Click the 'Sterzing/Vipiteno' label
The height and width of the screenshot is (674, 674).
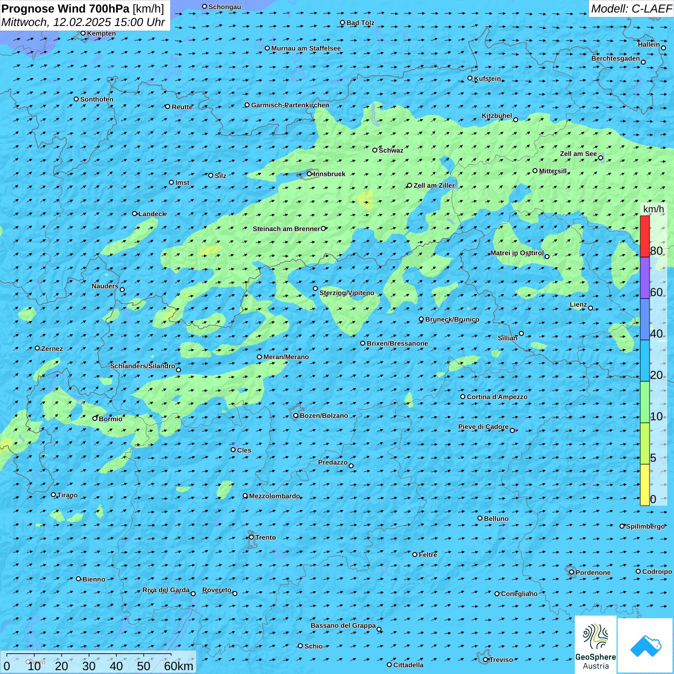pos(347,293)
